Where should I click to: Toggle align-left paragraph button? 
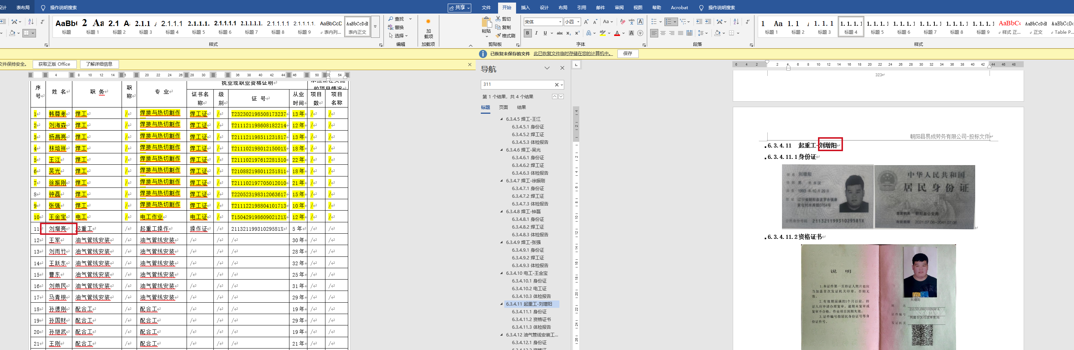[654, 33]
